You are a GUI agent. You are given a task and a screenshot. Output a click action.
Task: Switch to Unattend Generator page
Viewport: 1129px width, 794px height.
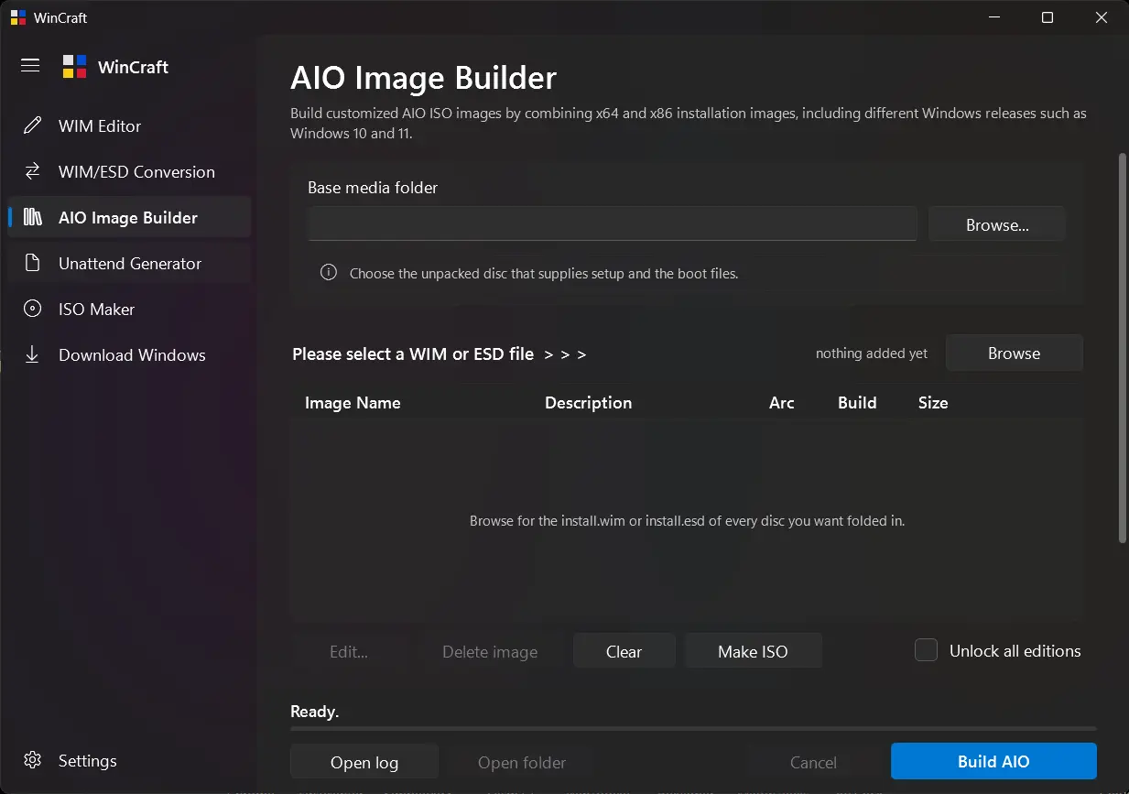tap(129, 264)
